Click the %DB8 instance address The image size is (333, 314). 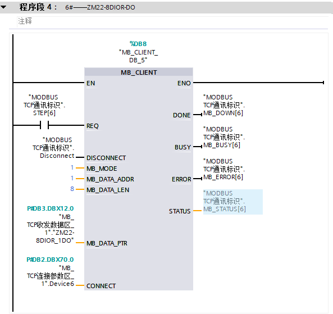pyautogui.click(x=138, y=44)
